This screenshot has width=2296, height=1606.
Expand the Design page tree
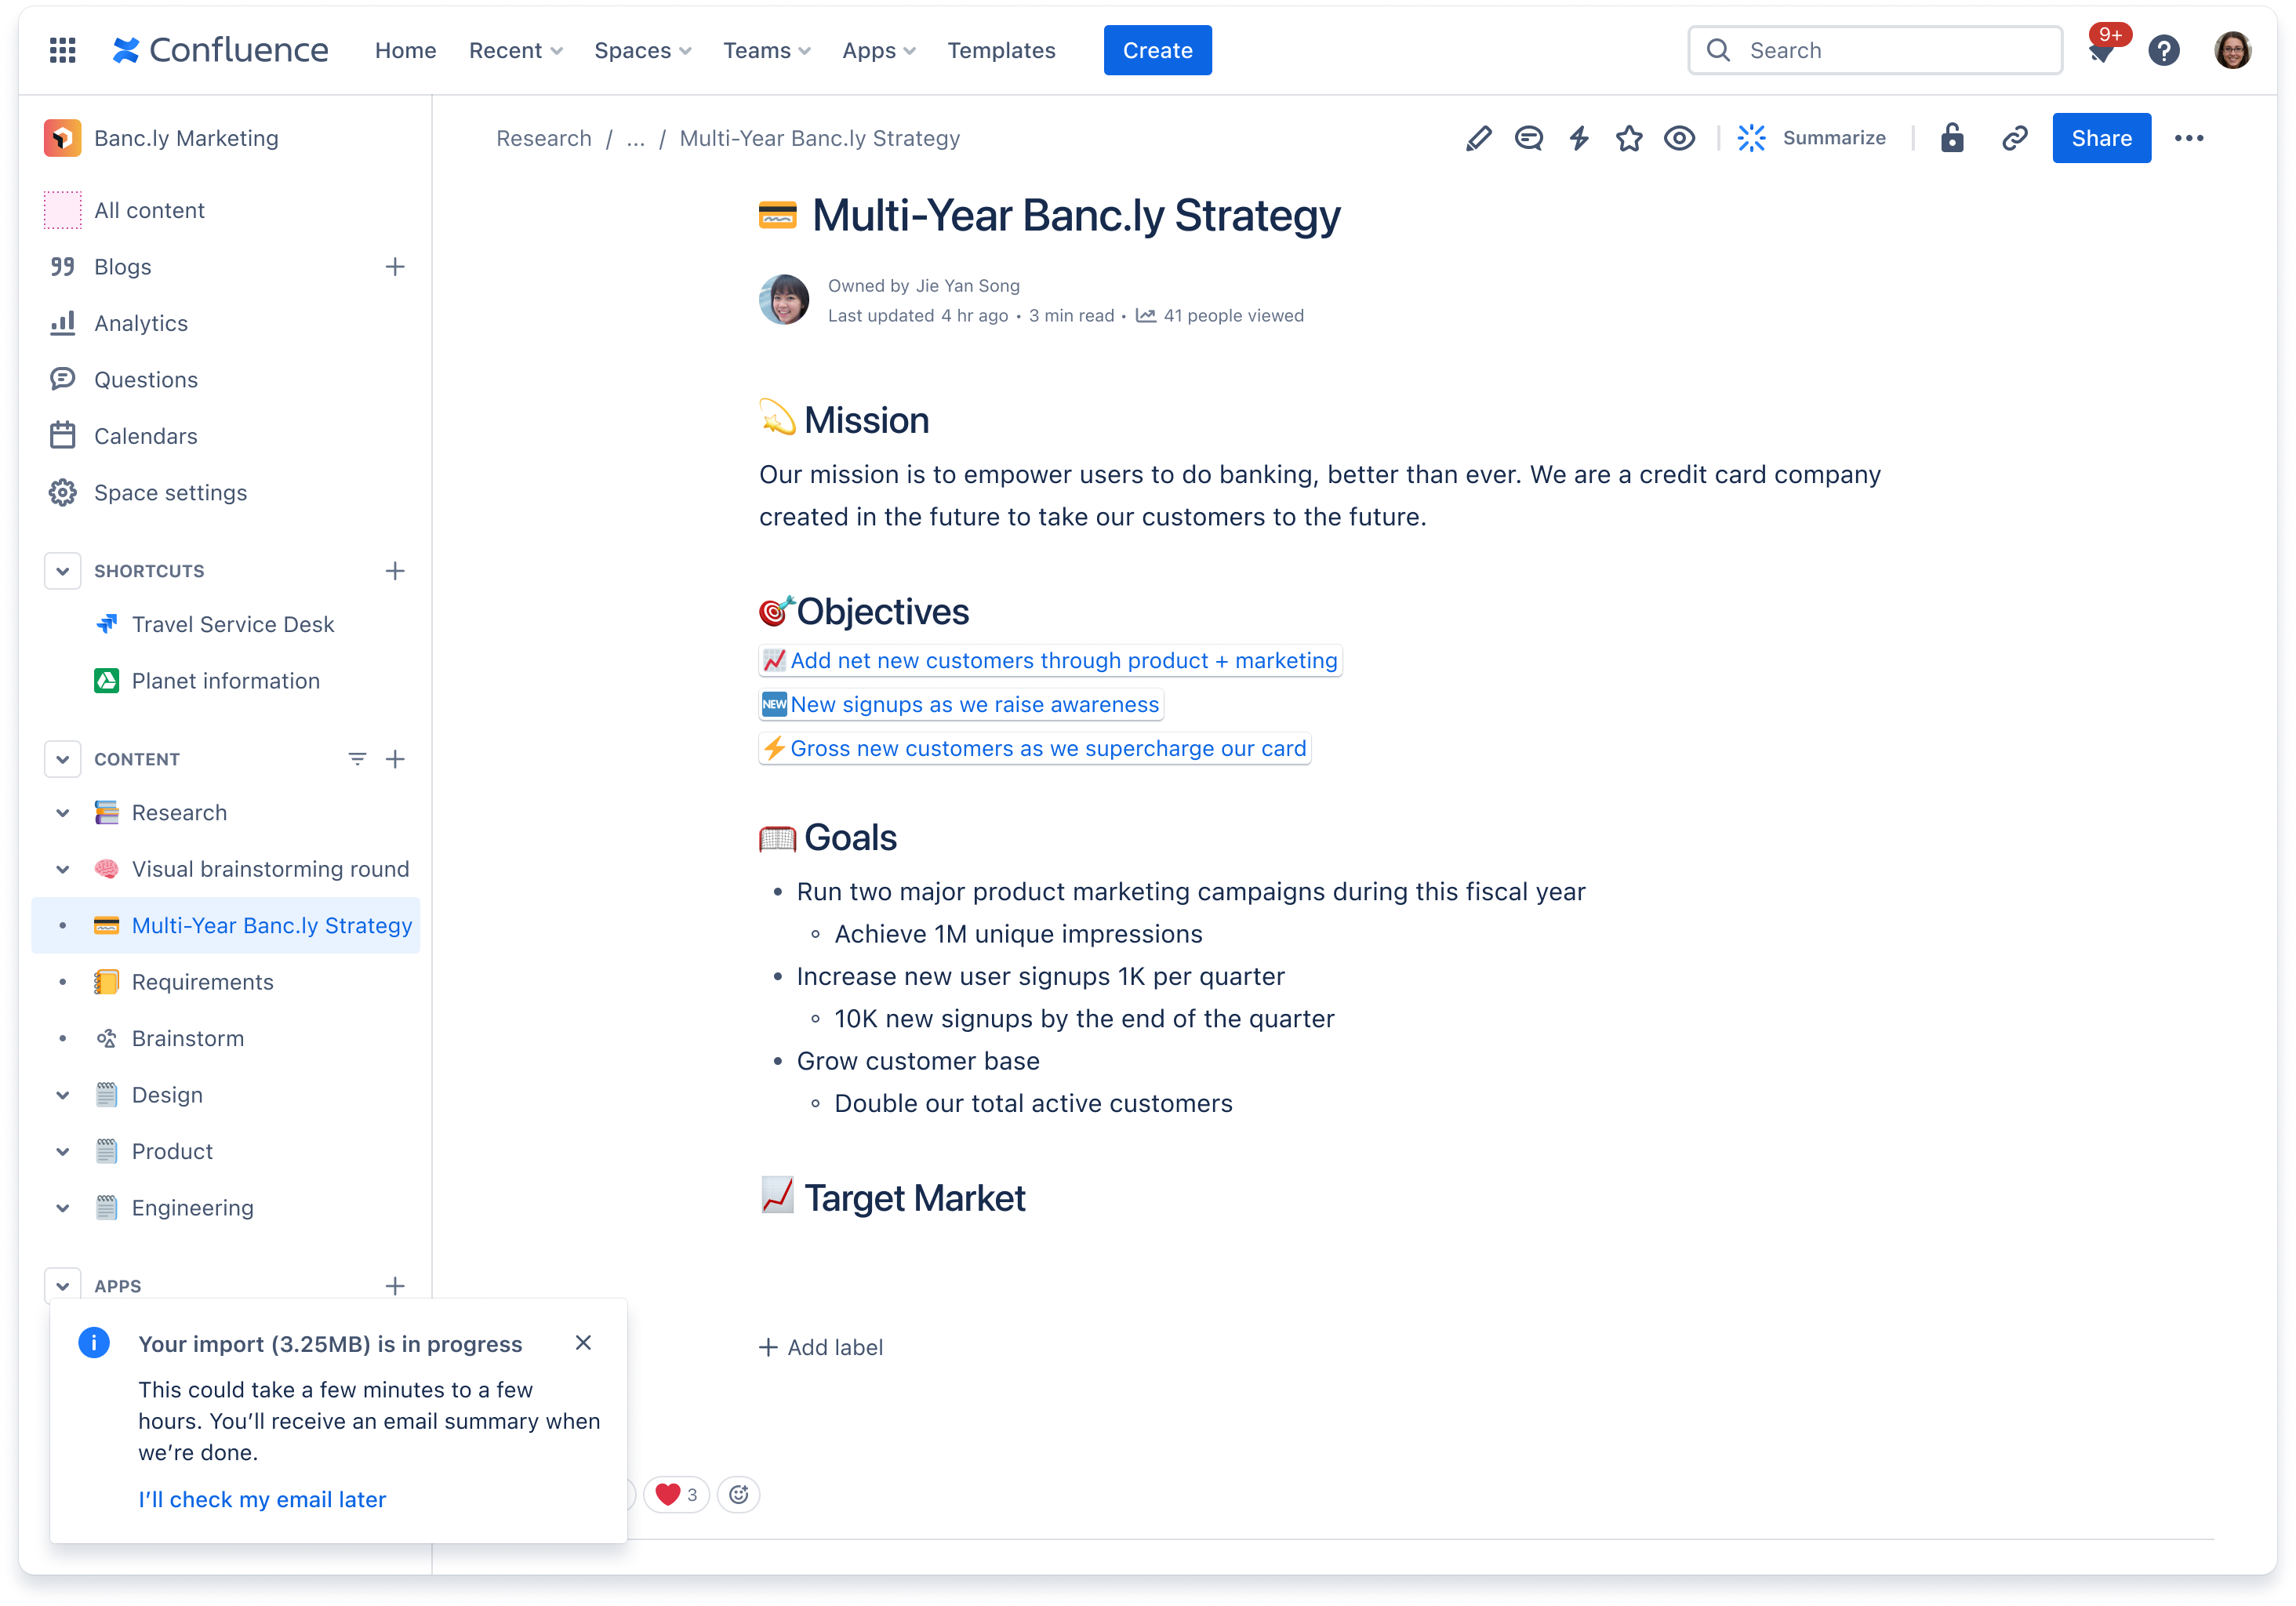[63, 1095]
